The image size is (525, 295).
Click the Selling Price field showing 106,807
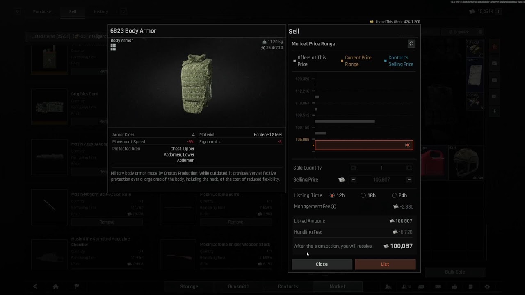(381, 179)
